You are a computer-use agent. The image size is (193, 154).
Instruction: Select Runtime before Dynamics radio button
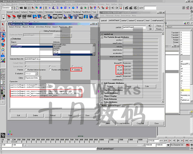[x=26, y=70]
